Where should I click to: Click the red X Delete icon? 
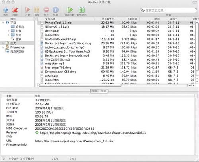pos(15,10)
